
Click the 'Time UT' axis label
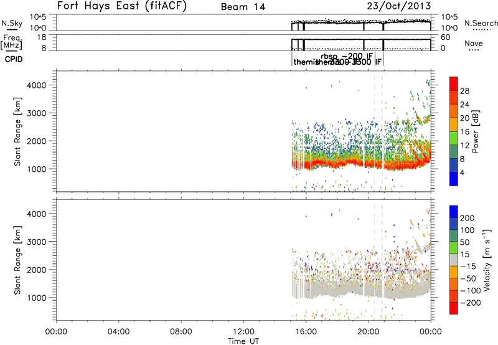pos(243,341)
